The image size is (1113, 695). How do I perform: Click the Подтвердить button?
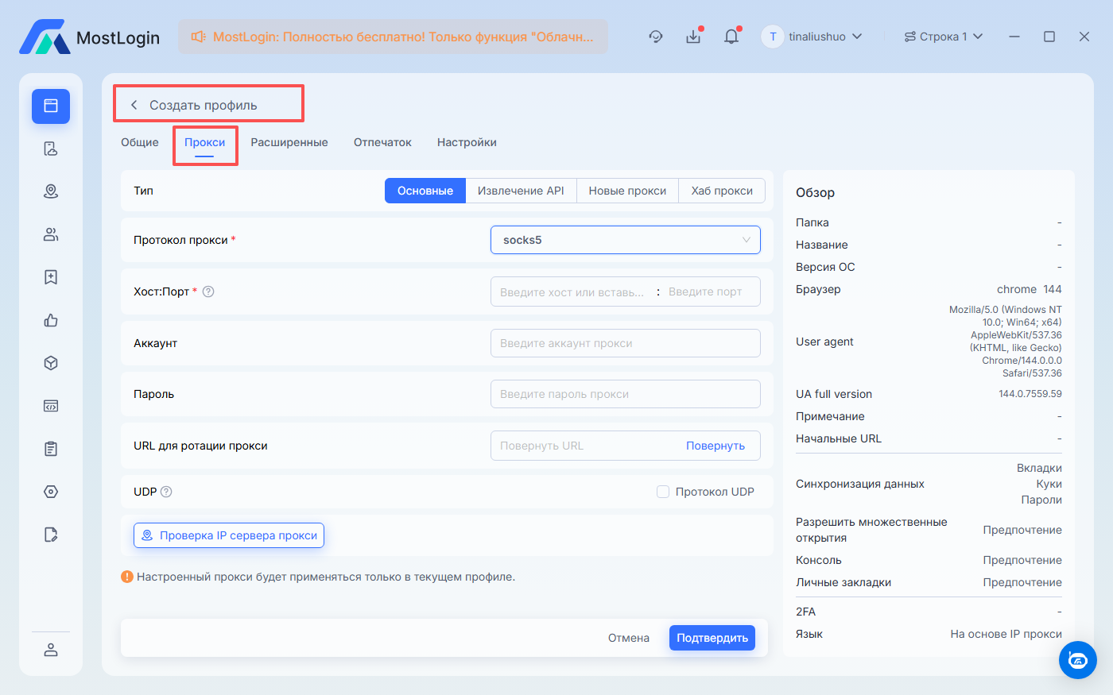(712, 638)
